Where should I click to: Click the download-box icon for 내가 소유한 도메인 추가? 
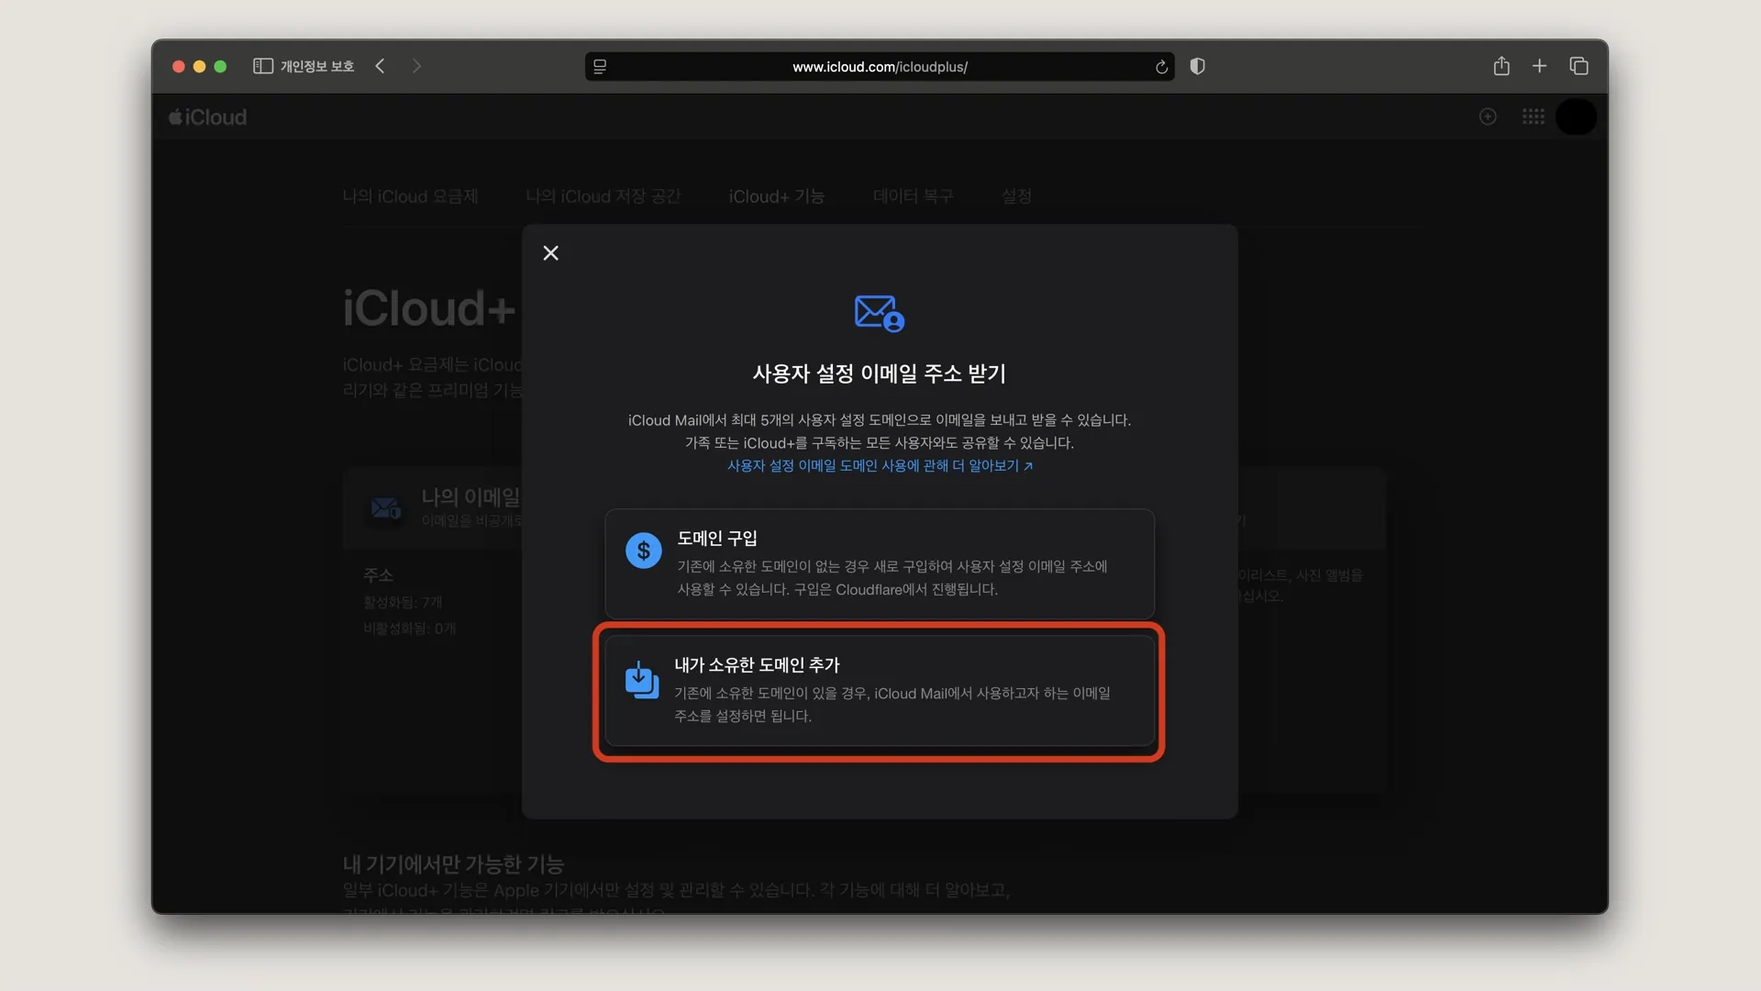pos(642,680)
